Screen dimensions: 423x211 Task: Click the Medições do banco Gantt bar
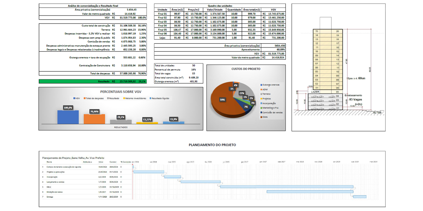309,192
